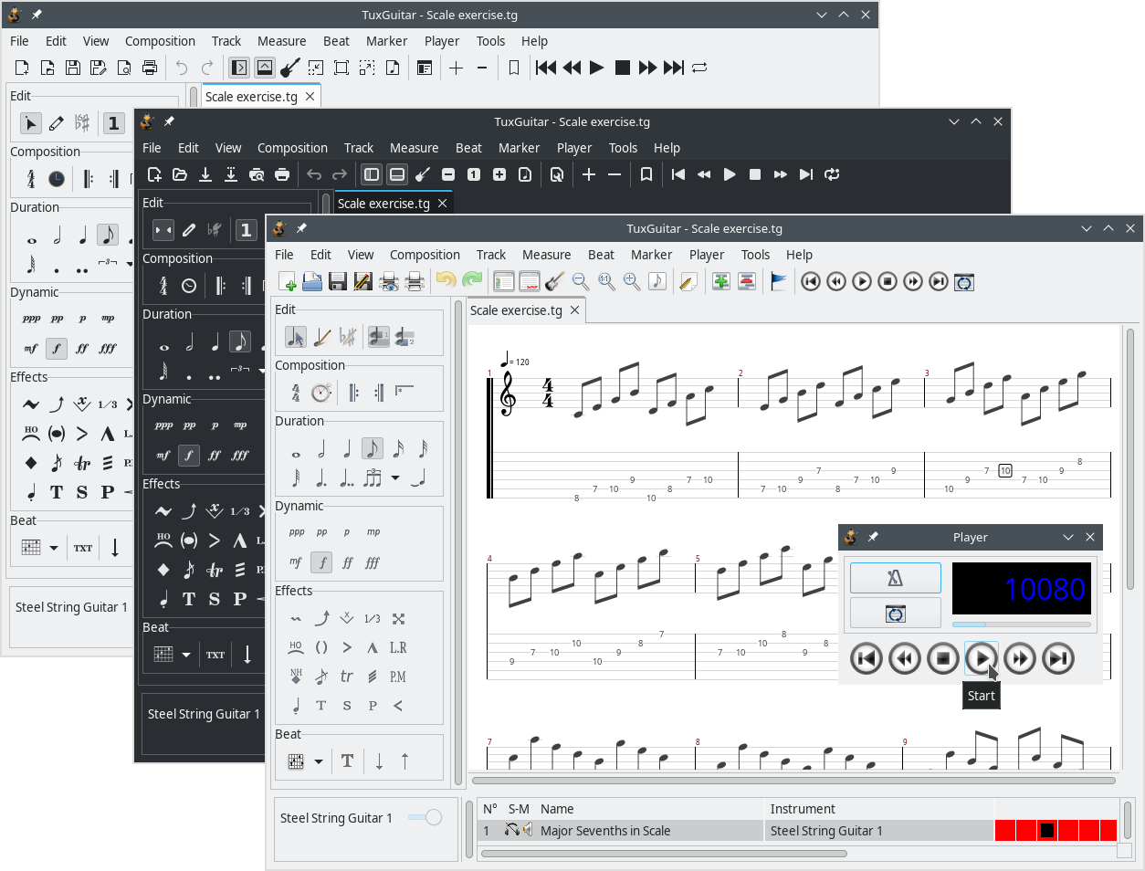The height and width of the screenshot is (871, 1145).
Task: Click the insert text T icon in front Beat panel
Action: [x=347, y=761]
